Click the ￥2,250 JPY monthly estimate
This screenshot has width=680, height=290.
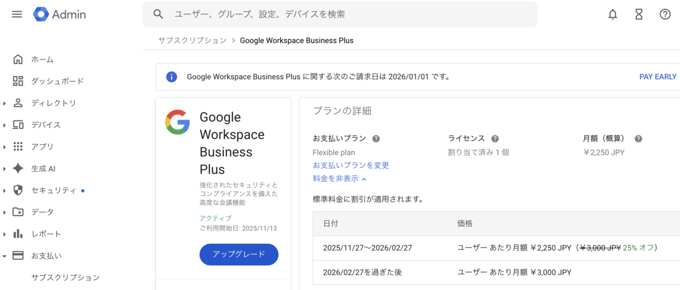603,153
